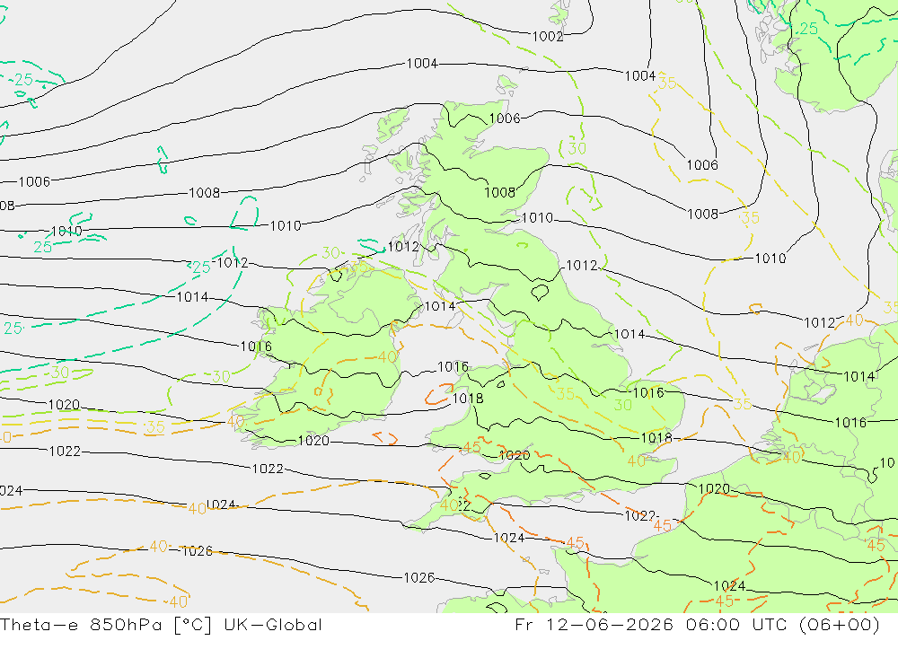Click the 1008 isobar label over Scotland
The height and width of the screenshot is (658, 898).
(500, 192)
